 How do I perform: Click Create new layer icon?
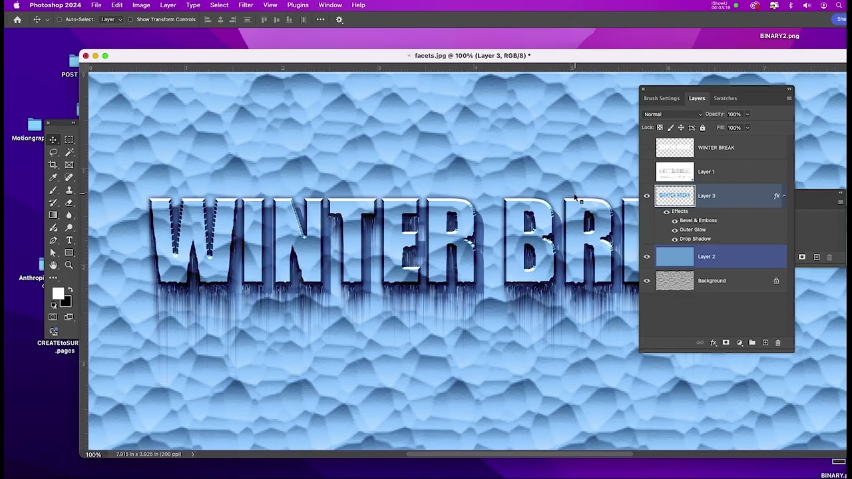765,343
